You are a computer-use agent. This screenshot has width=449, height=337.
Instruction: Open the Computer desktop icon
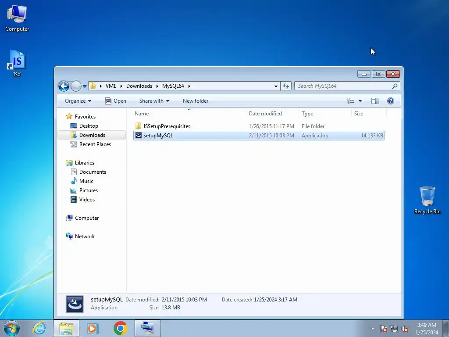coord(17,18)
